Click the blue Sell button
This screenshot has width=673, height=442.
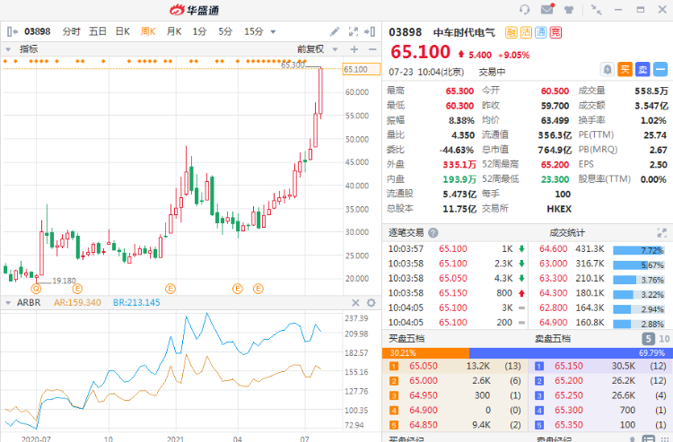point(642,69)
